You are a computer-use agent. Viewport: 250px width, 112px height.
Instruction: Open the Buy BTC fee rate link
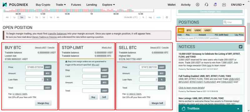(x=20, y=94)
